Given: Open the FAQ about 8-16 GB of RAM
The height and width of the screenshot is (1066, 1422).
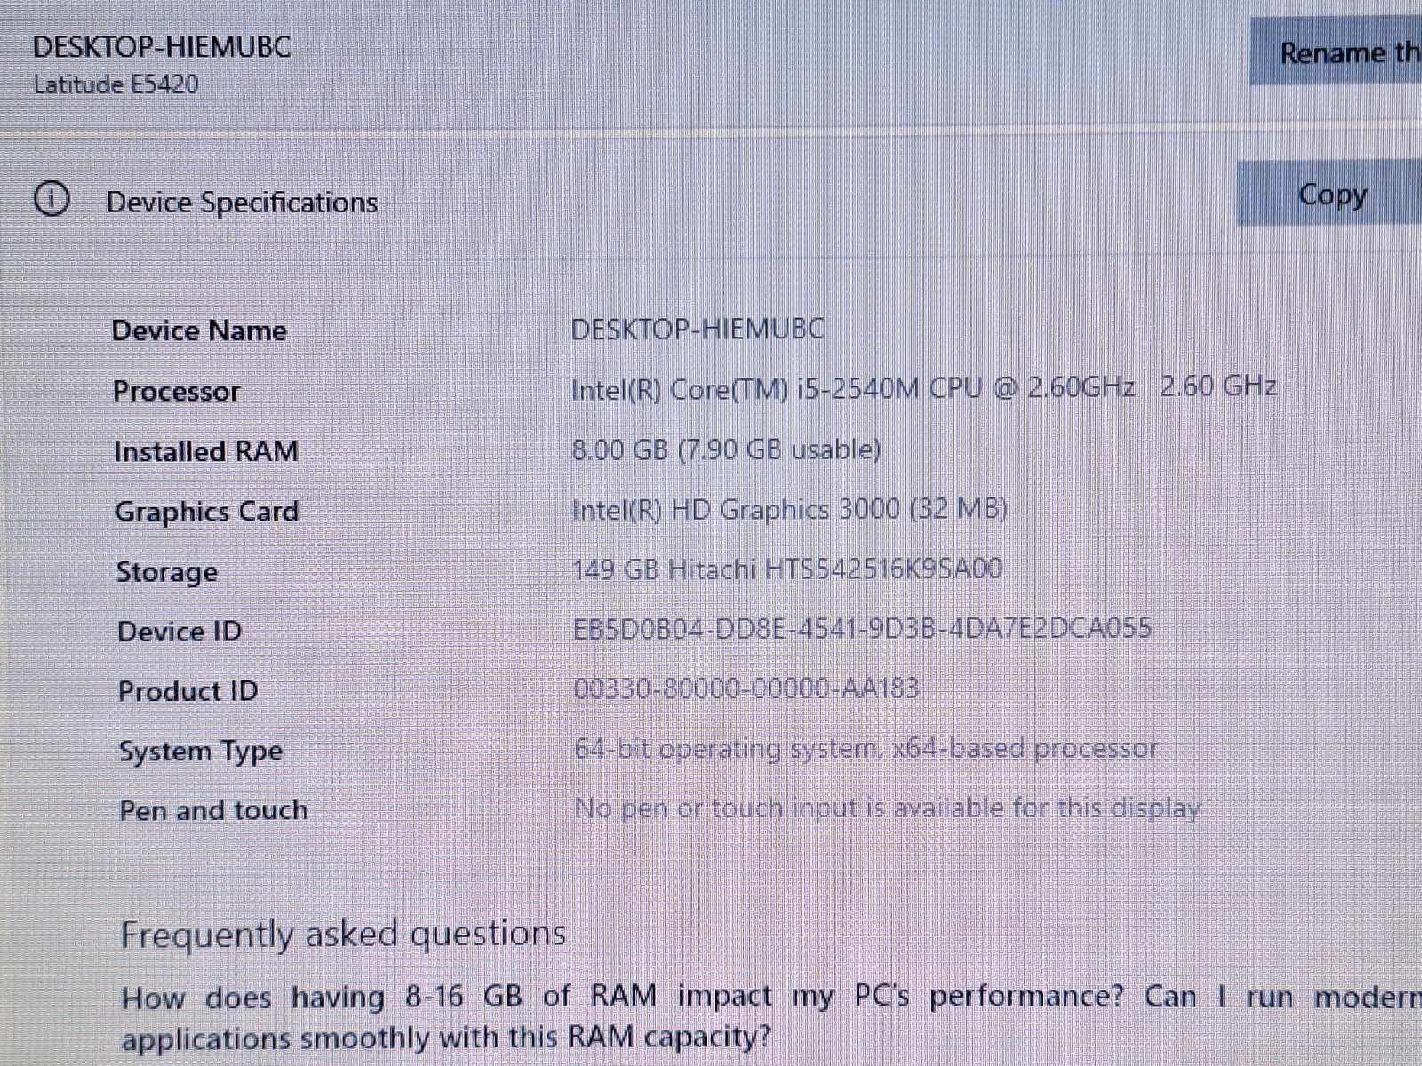Looking at the screenshot, I should tap(771, 1017).
